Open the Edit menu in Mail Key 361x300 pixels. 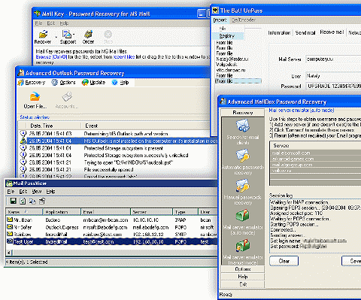pyautogui.click(x=51, y=23)
